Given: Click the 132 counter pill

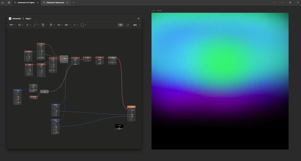Looking at the screenshot, I should point(120,25).
